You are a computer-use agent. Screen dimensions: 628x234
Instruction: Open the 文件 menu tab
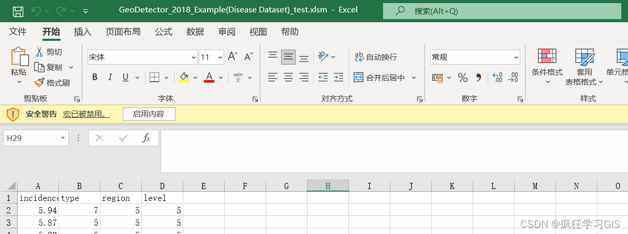(18, 32)
